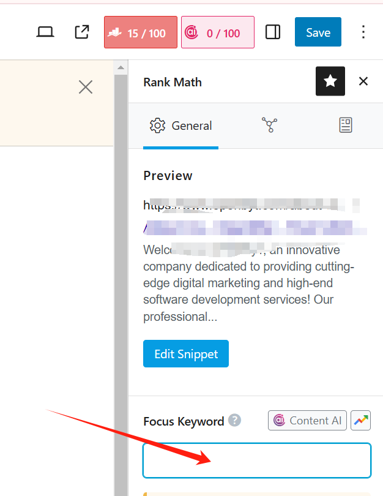The width and height of the screenshot is (383, 496).
Task: Dismiss the left panel with its X
Action: pos(85,87)
